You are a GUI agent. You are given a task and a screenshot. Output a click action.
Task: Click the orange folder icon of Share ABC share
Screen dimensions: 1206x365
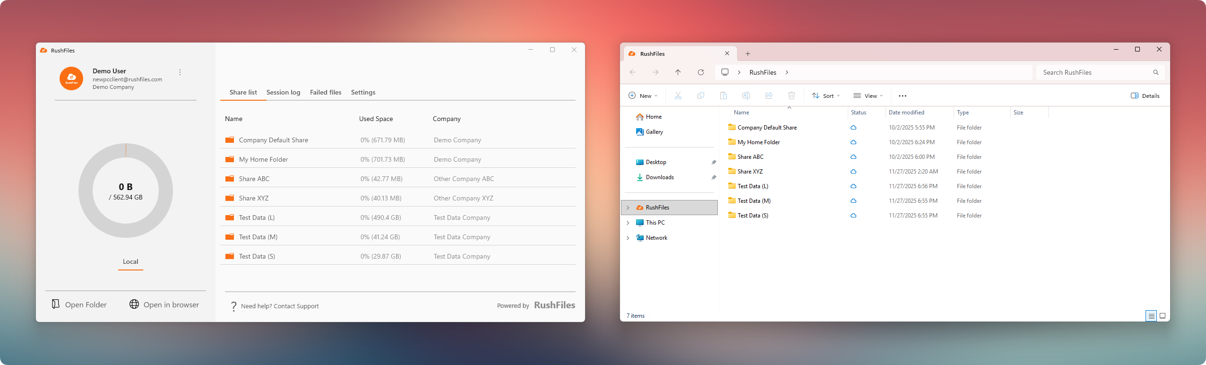[x=230, y=179]
